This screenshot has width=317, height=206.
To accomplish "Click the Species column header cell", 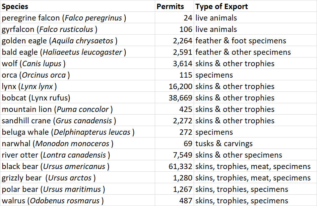I will [15, 6].
